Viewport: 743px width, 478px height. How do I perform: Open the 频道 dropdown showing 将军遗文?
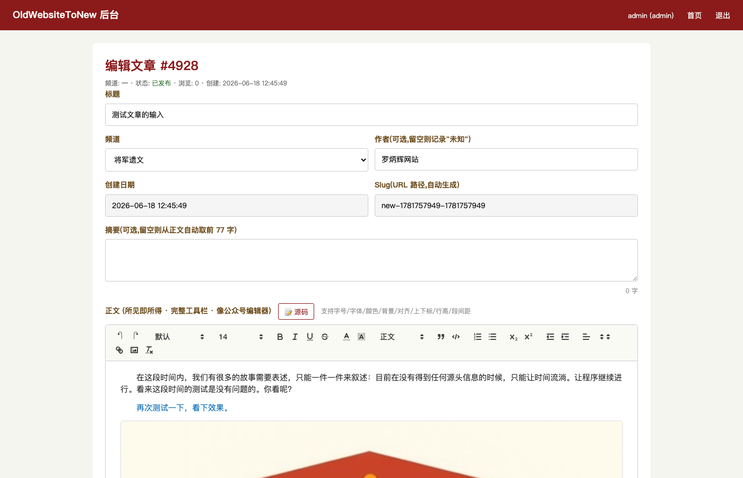[x=237, y=160]
